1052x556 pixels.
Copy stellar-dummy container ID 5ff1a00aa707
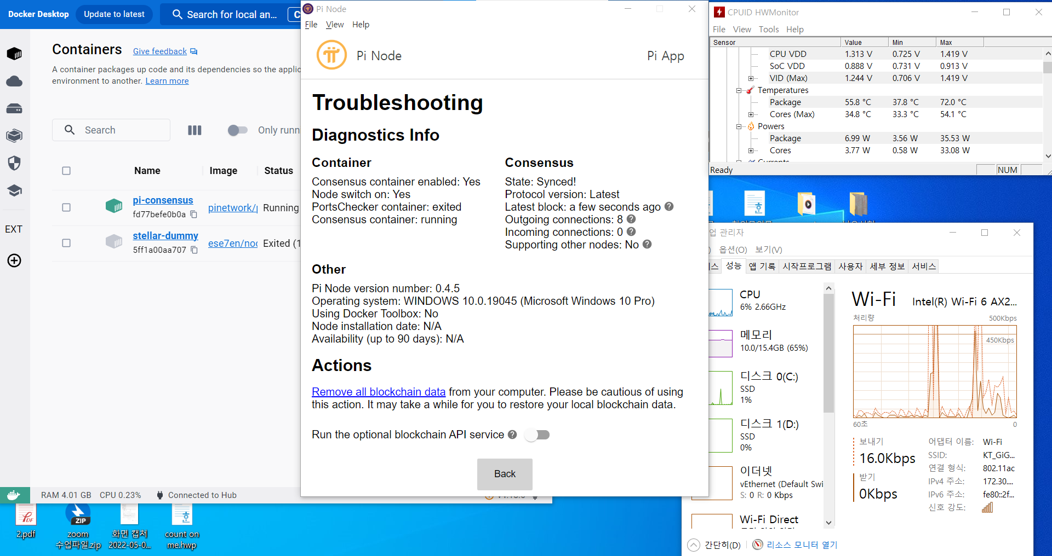point(194,250)
